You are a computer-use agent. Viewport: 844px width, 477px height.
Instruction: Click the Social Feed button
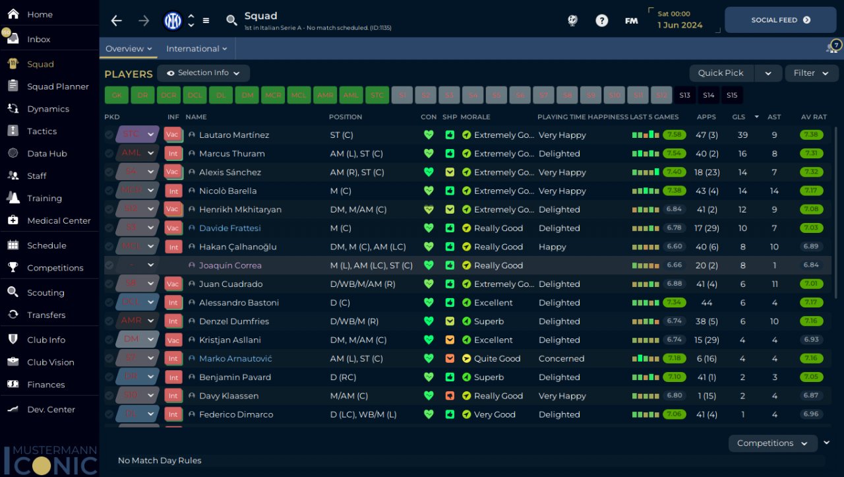[x=780, y=20]
